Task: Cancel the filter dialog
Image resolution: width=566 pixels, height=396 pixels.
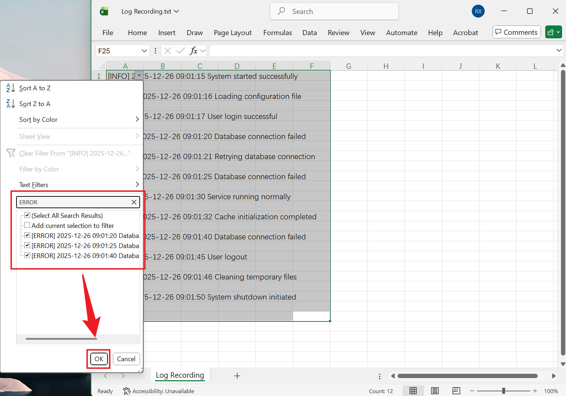Action: (126, 359)
